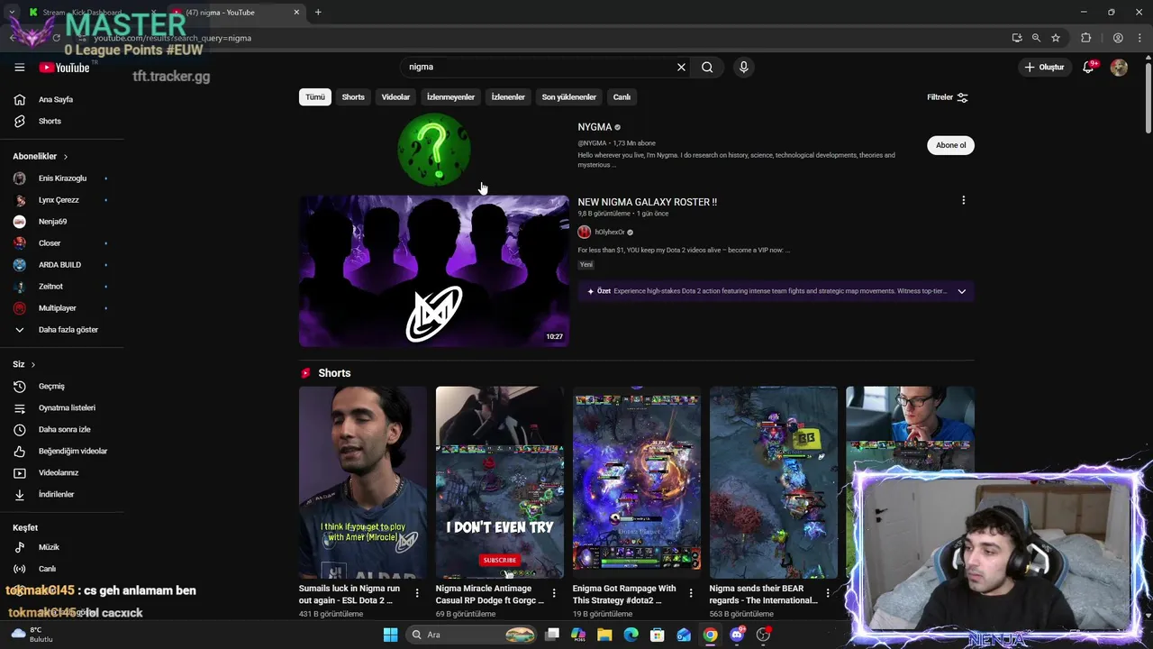Screen dimensions: 1153x649
Task: Open the YouTube hamburger guide menu
Action: click(19, 68)
